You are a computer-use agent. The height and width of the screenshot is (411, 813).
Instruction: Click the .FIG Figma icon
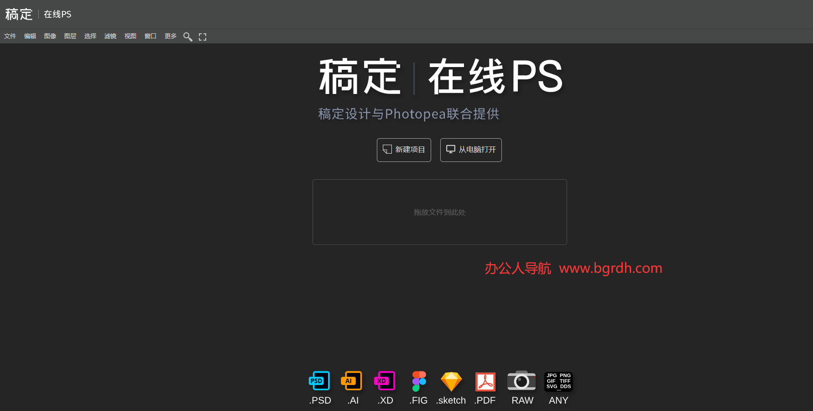coord(419,381)
